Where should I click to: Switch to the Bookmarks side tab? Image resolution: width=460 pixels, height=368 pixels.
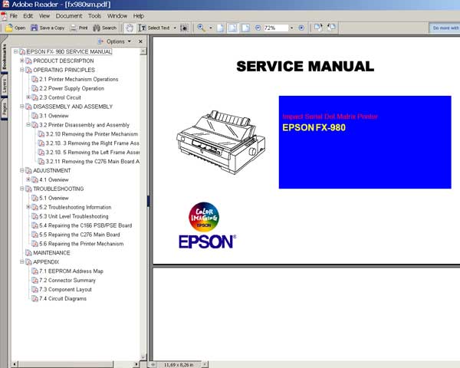point(4,57)
